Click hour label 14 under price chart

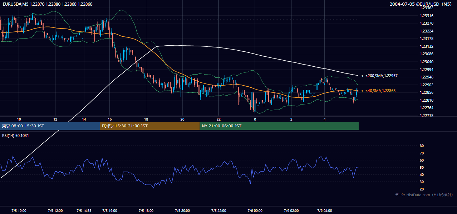(x=84, y=119)
